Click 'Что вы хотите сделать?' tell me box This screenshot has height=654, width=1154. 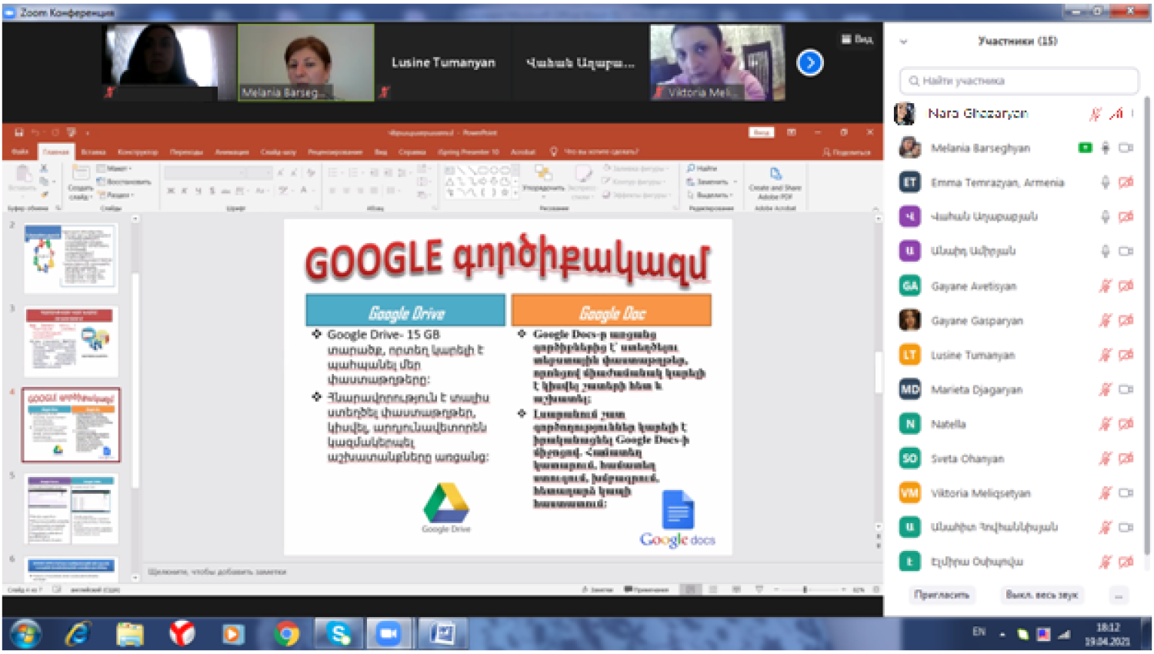point(595,152)
